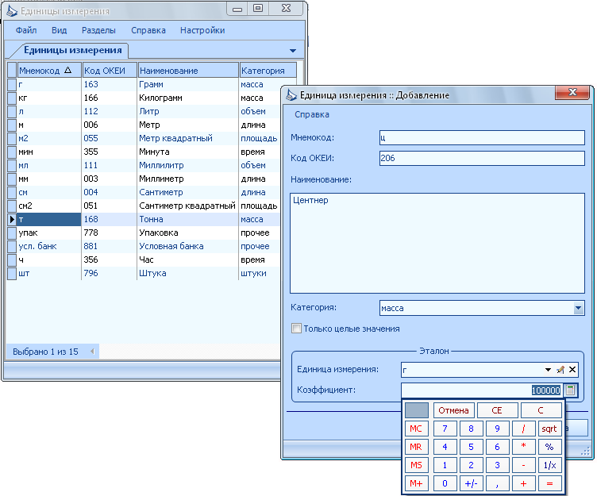Screen dimensions: 597x496
Task: Sort by the Наименование column header
Action: pos(188,70)
